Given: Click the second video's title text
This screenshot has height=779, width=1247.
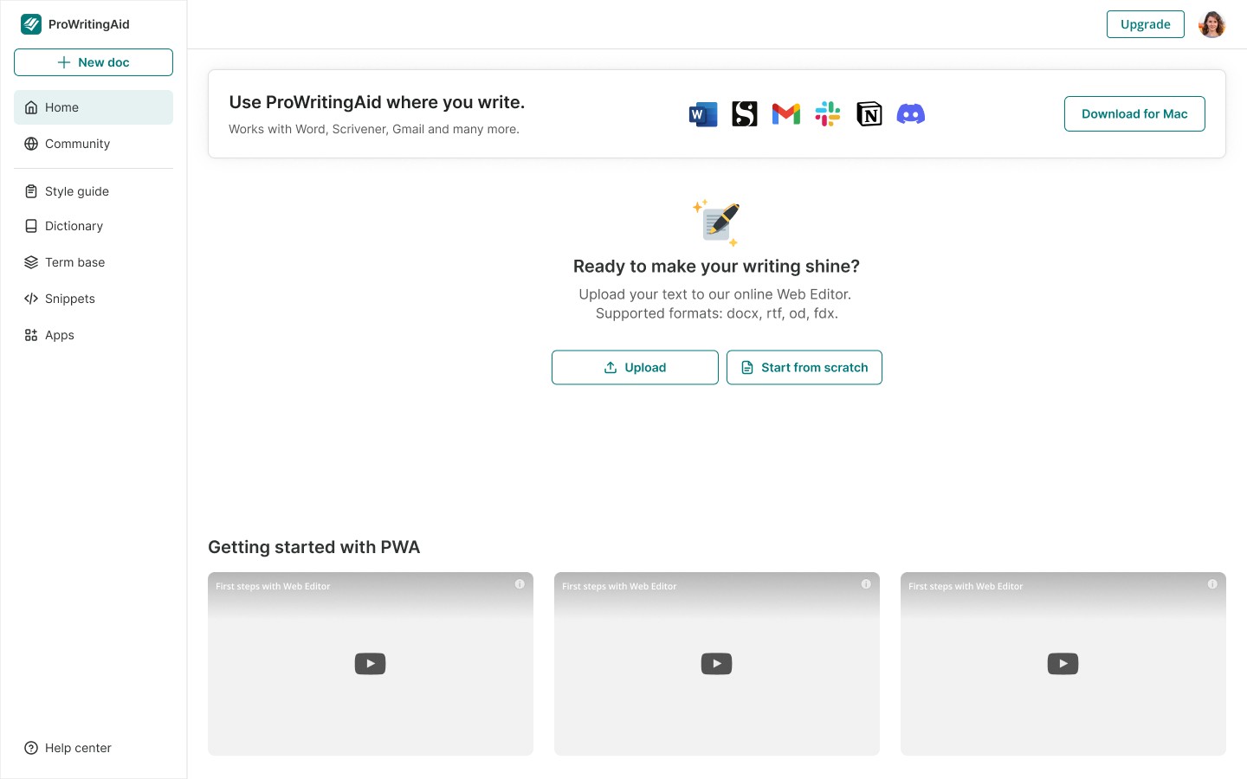Looking at the screenshot, I should [619, 587].
